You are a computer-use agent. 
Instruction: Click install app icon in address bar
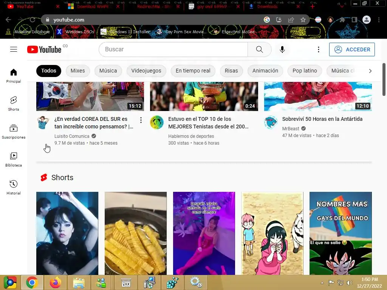279,20
